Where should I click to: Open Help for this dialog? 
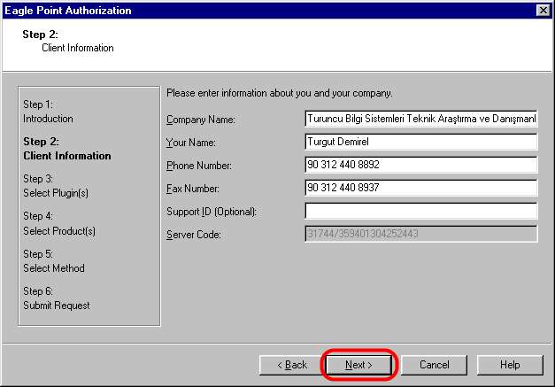tap(510, 365)
